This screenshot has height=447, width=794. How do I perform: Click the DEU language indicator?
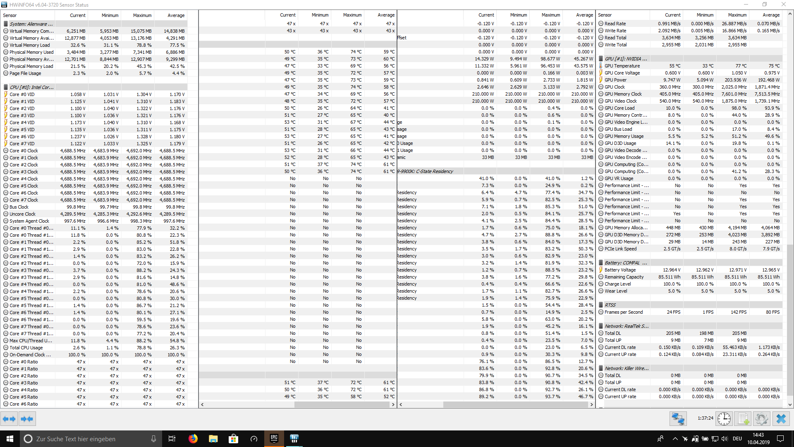737,439
